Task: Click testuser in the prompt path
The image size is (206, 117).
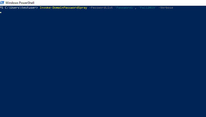Action: 28,8
